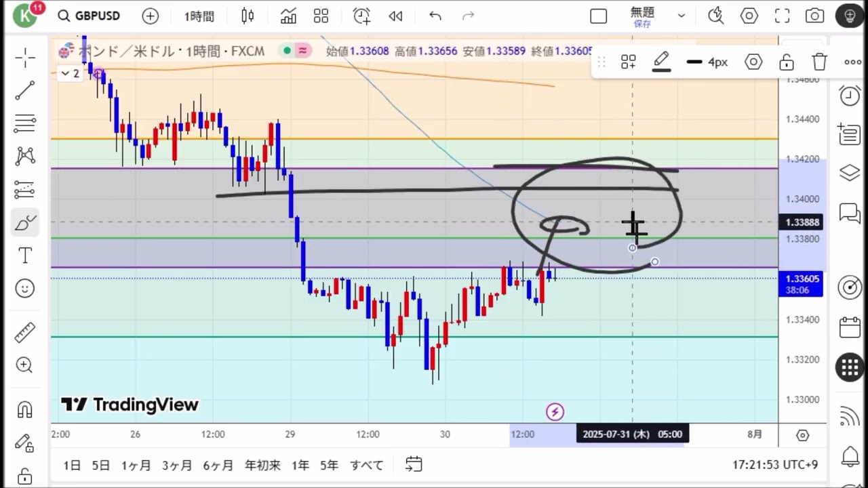The width and height of the screenshot is (868, 488).
Task: Click the ruler measure tool
Action: click(x=25, y=333)
